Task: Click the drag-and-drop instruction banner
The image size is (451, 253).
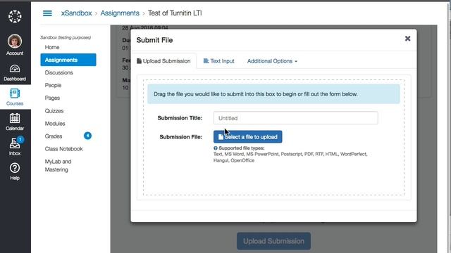Action: pos(273,94)
